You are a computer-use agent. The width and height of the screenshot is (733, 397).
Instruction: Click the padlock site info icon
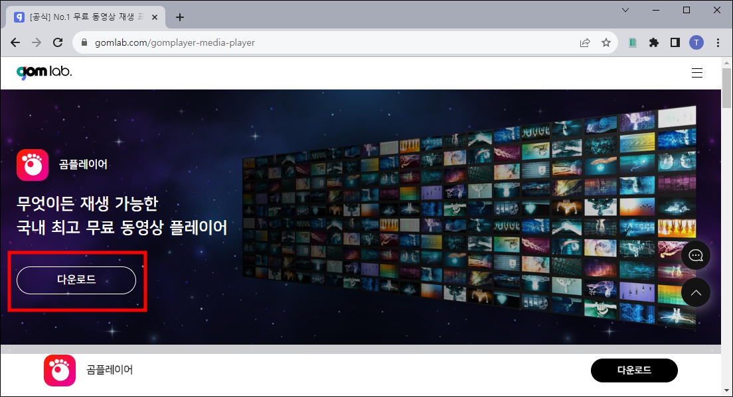84,42
